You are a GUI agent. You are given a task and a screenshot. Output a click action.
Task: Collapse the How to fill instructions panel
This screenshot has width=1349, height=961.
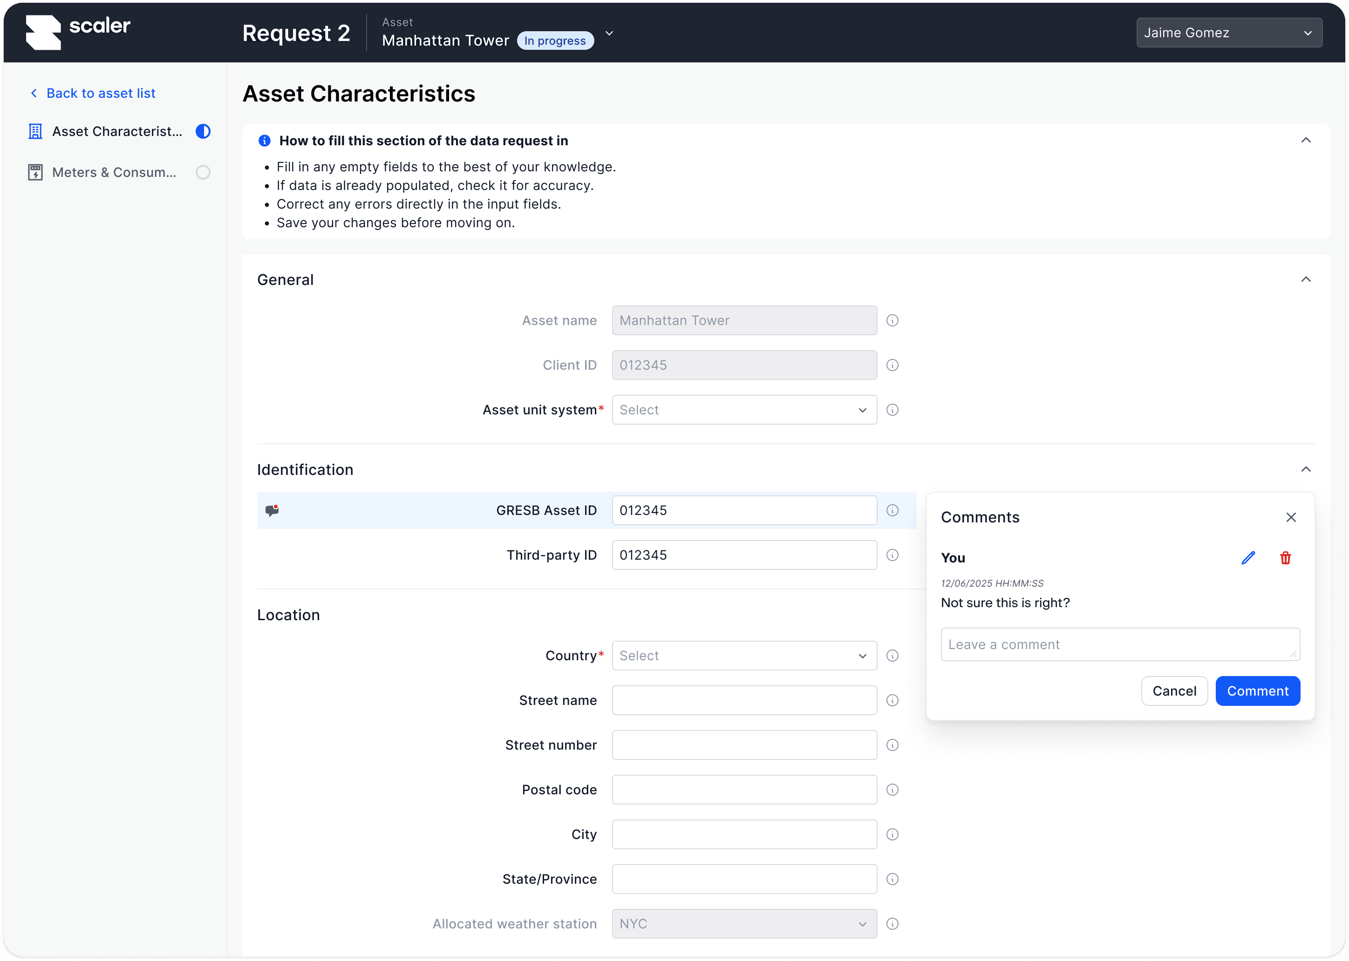[x=1306, y=140]
